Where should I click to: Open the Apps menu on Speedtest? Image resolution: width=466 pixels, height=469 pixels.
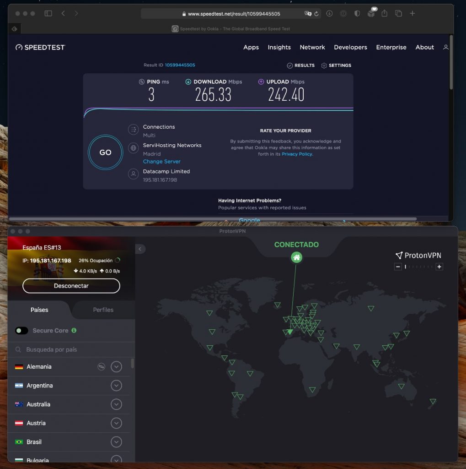[251, 47]
